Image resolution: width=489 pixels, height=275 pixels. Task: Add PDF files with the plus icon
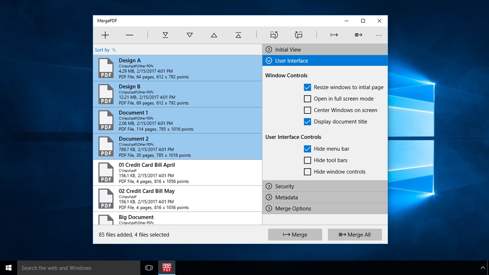tap(105, 35)
